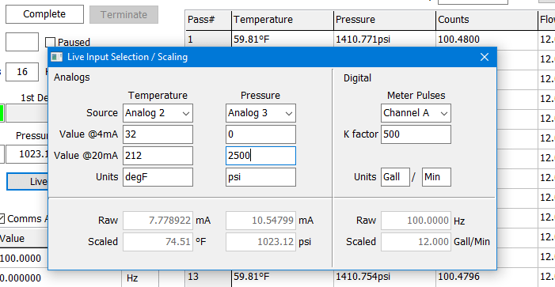Viewport: 555px width, 287px height.
Task: Toggle the Paused checkbox
Action: click(50, 43)
